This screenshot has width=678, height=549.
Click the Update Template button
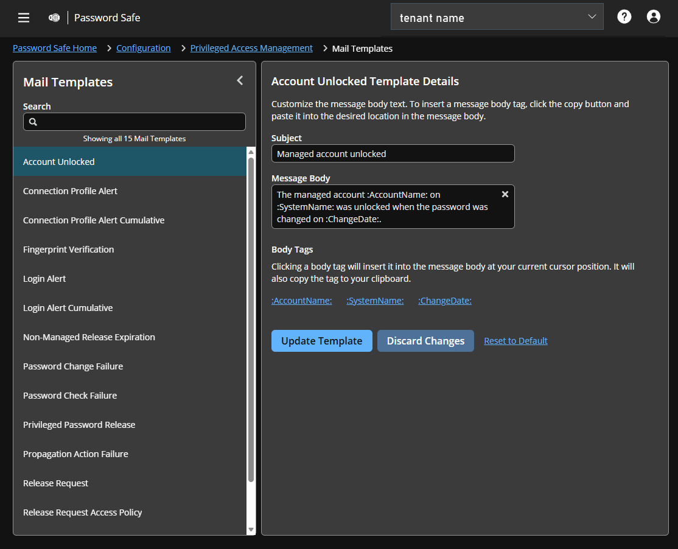tap(321, 341)
